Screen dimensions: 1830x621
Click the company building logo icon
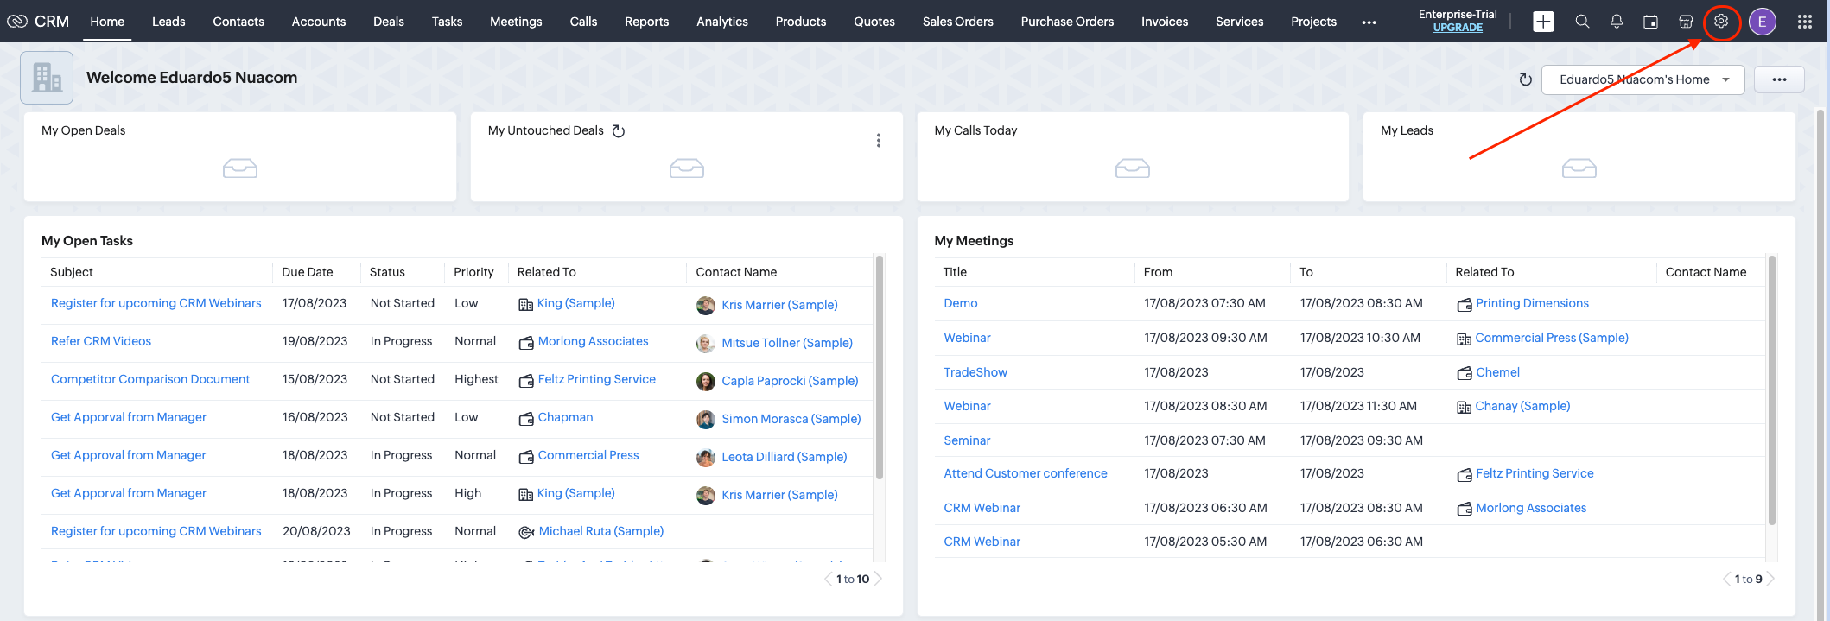coord(47,78)
